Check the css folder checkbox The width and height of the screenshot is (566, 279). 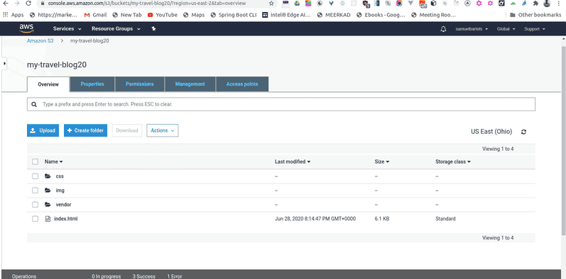35,176
